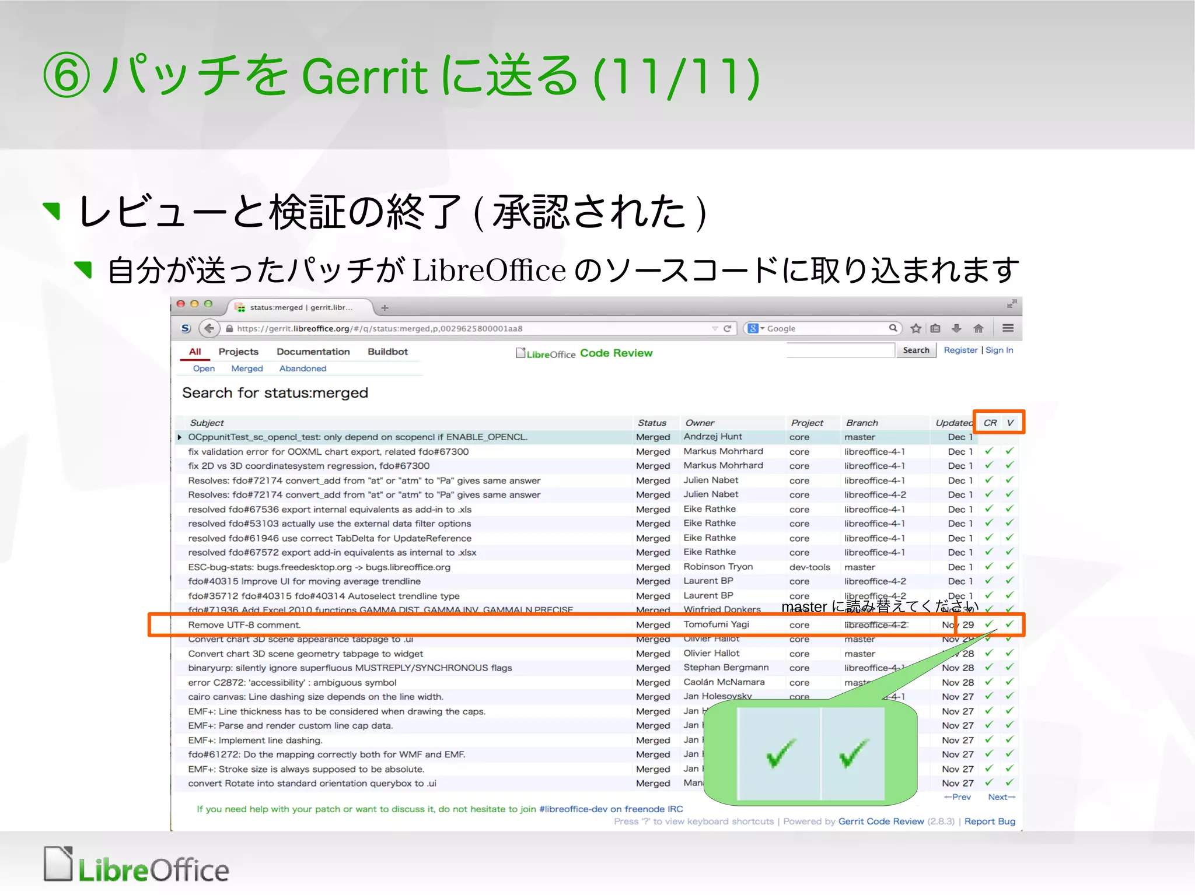The width and height of the screenshot is (1195, 895).
Task: Click the Owner column header
Action: pyautogui.click(x=700, y=423)
